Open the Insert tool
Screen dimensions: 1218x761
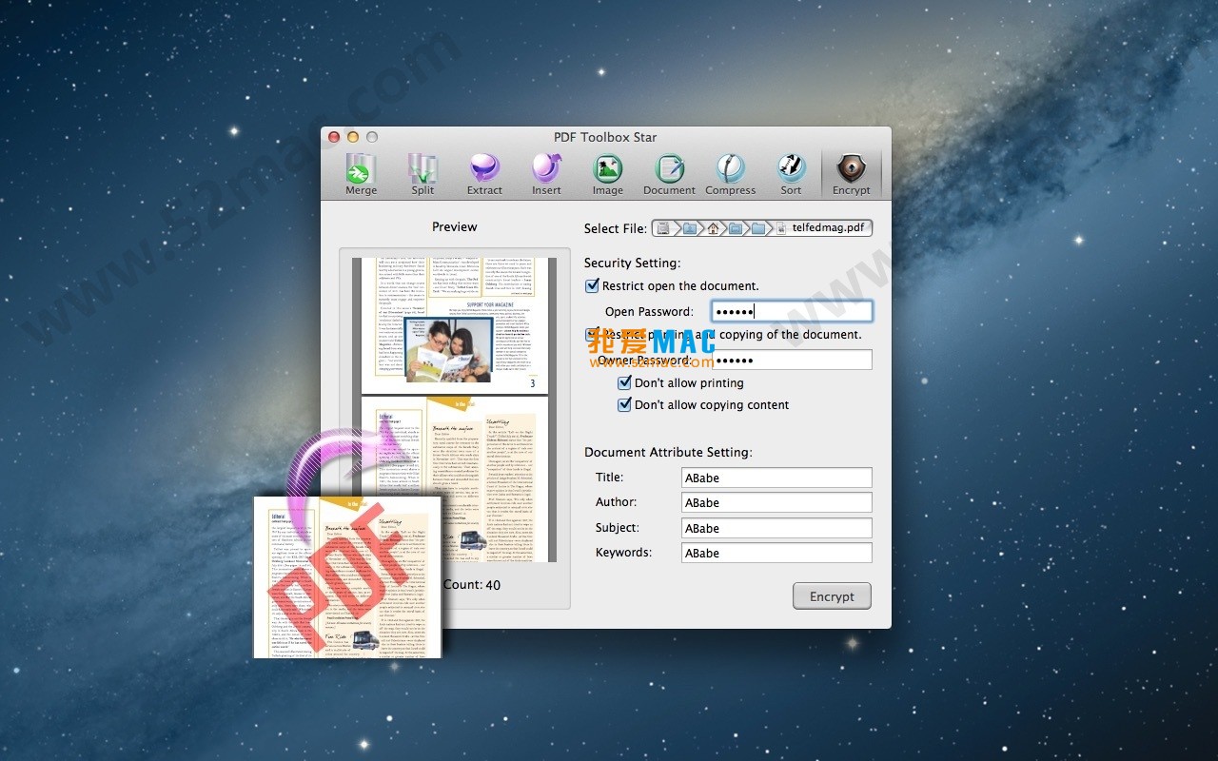pyautogui.click(x=546, y=175)
